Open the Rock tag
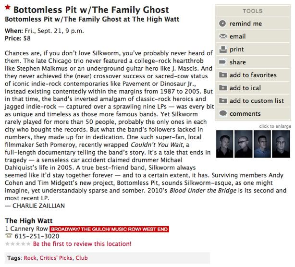The width and height of the screenshot is (295, 267). (30, 258)
